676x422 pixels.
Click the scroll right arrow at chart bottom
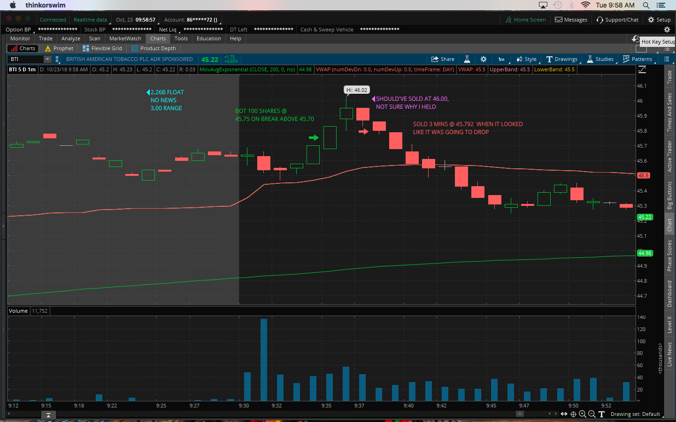pyautogui.click(x=556, y=414)
